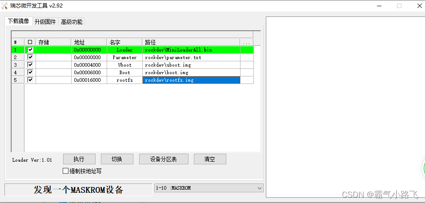Click the Uboot name cell
425x203 pixels.
coord(124,65)
